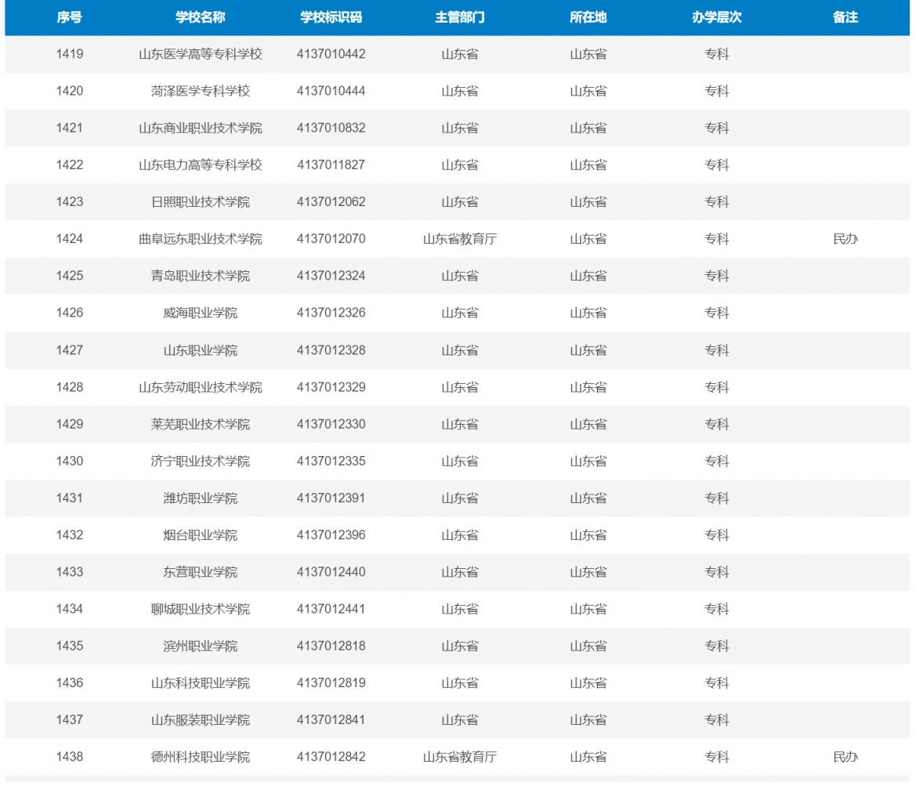Click serial number 1425
This screenshot has height=793, width=916.
70,276
